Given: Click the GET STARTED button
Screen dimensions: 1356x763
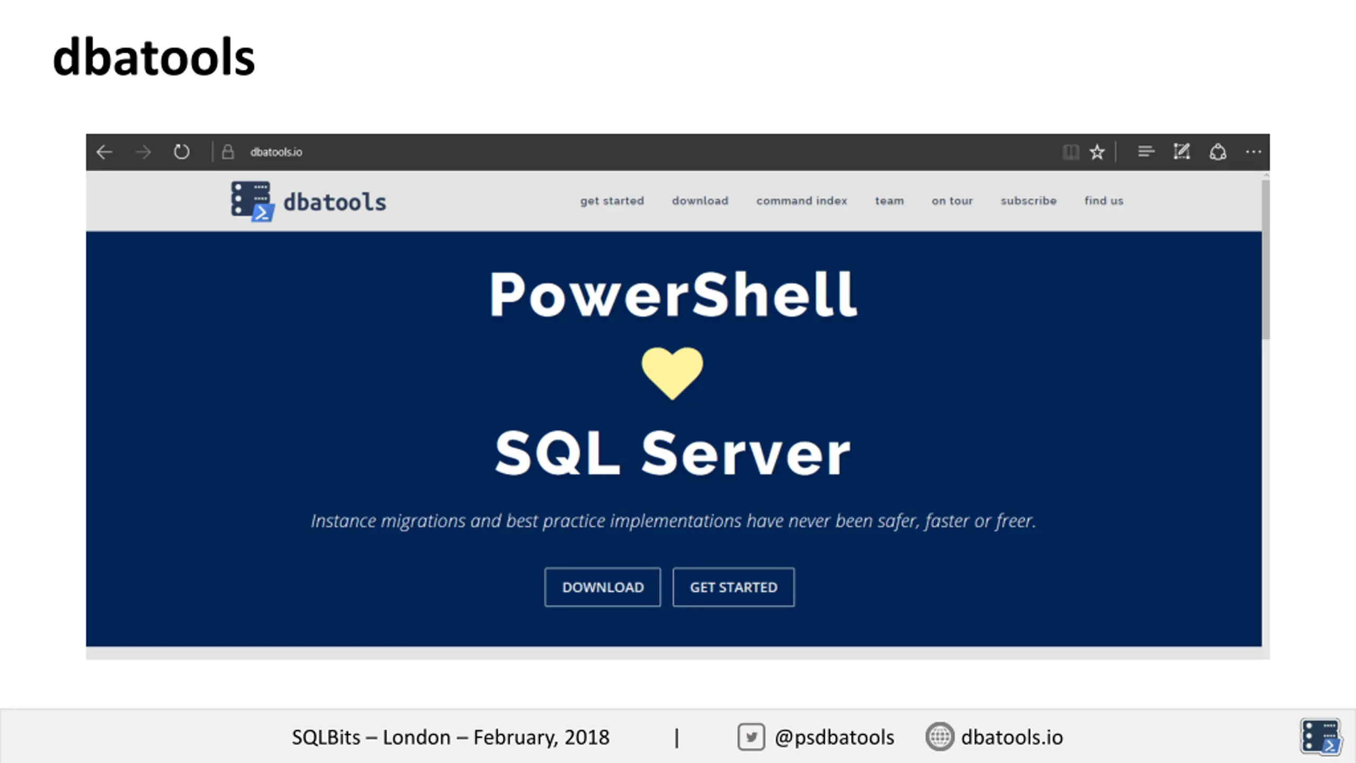Looking at the screenshot, I should (x=734, y=587).
